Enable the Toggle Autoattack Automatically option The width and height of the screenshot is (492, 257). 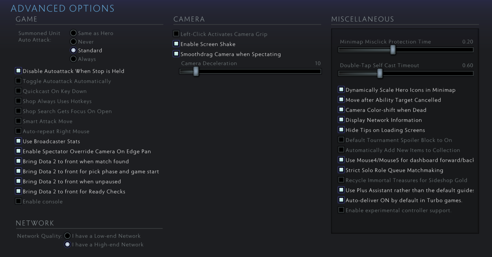click(x=18, y=81)
